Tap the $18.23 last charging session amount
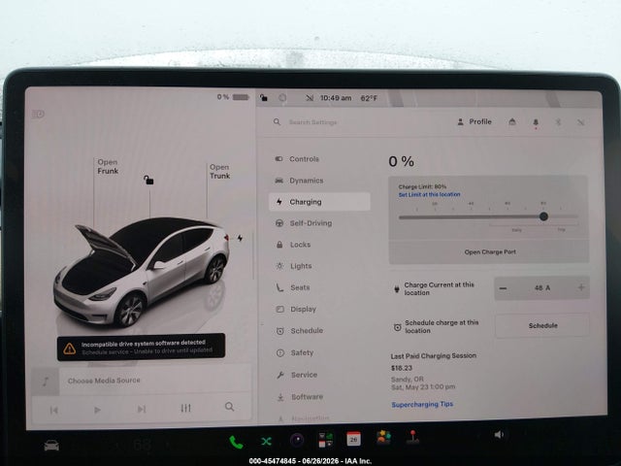Viewport: 621px width, 466px height. pos(402,368)
